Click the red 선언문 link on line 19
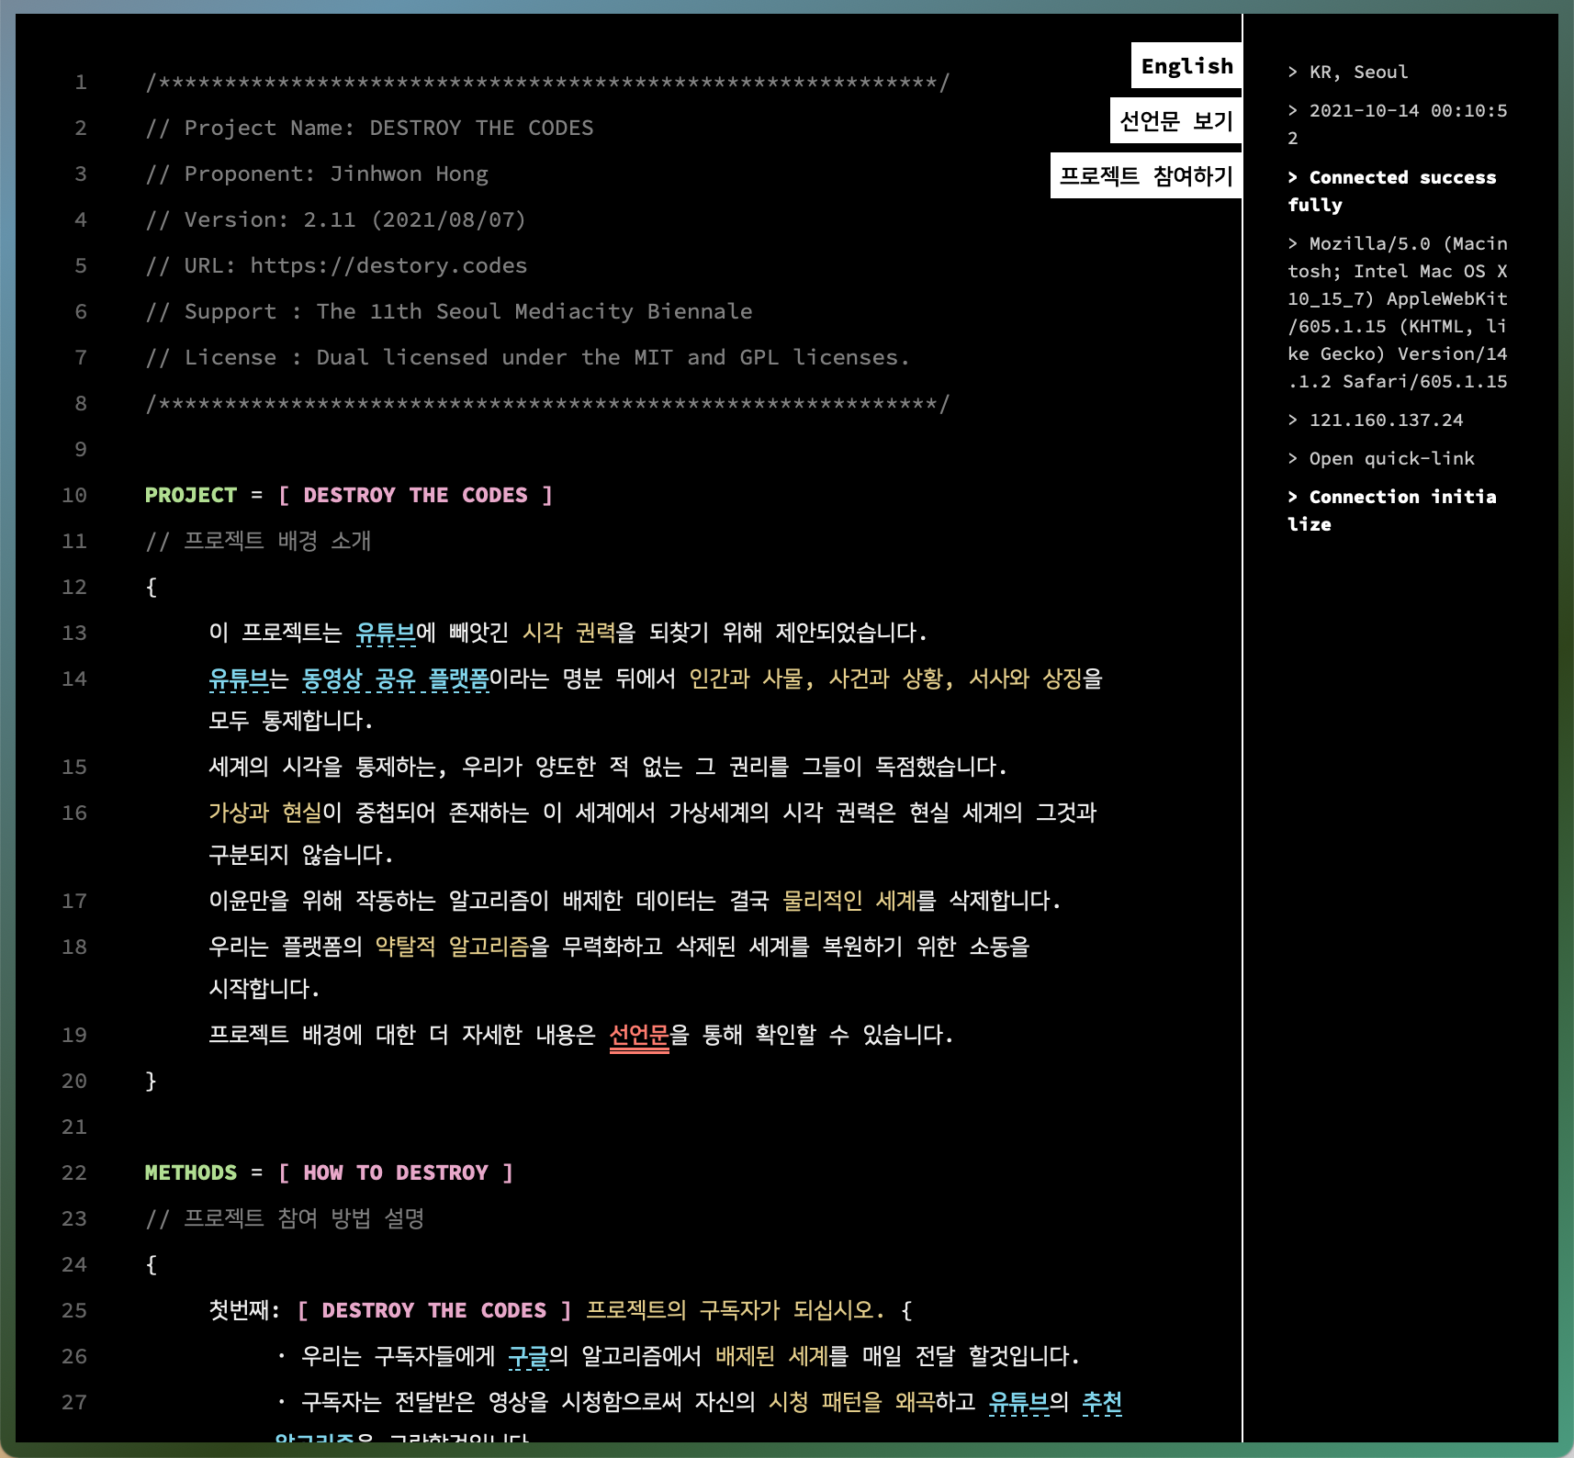 tap(639, 1036)
